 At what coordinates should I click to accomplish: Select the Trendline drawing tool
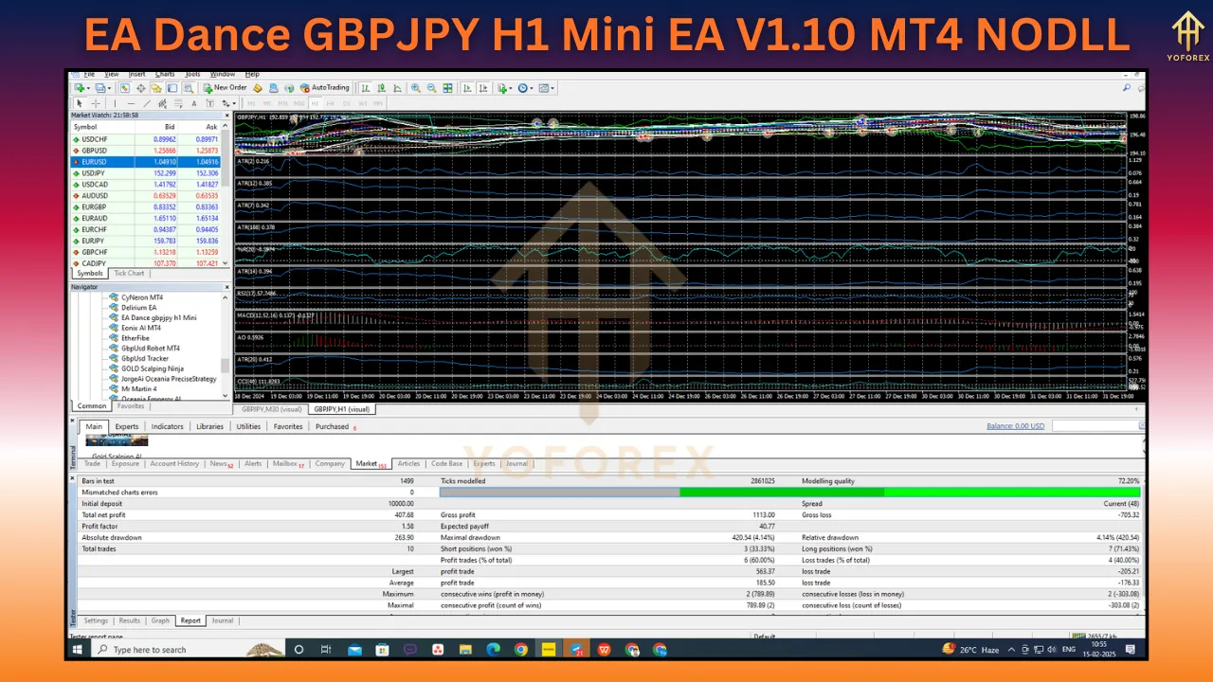[147, 103]
